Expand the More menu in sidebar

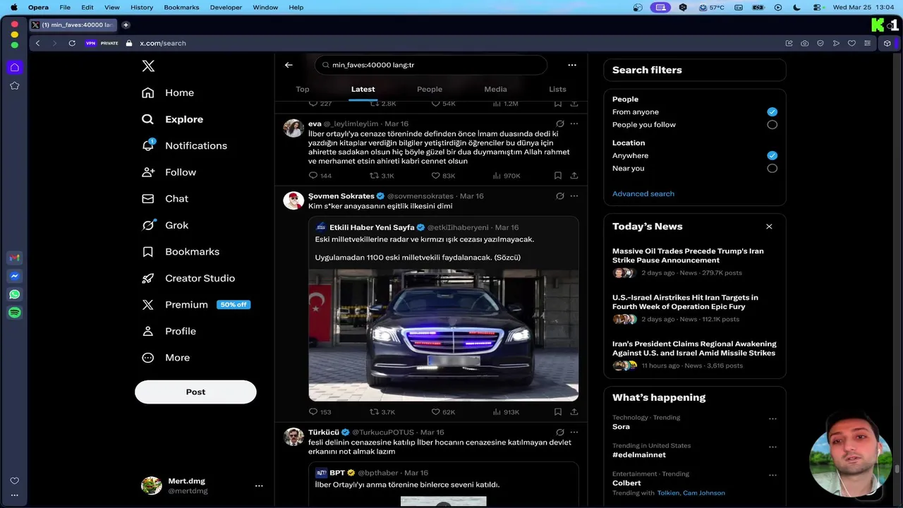[x=166, y=358]
